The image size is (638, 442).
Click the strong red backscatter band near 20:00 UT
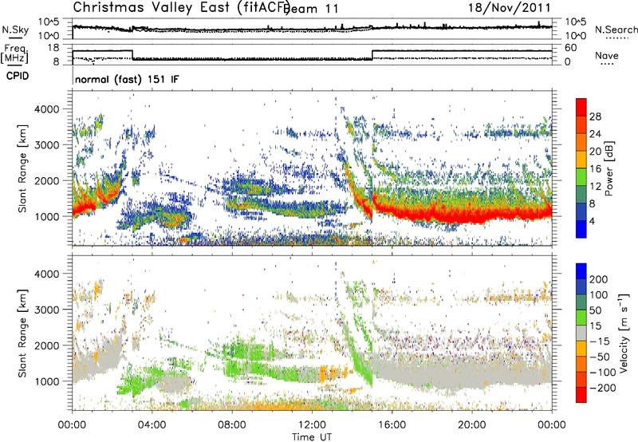click(x=472, y=215)
